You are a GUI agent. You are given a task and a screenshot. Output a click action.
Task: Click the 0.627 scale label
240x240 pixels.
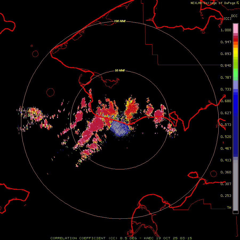tap(226, 113)
